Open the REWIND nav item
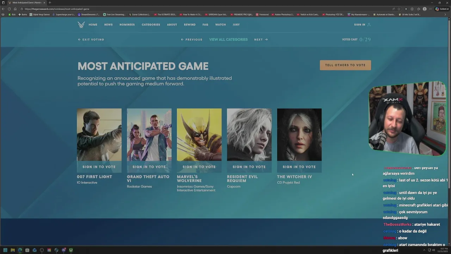 coord(190,25)
